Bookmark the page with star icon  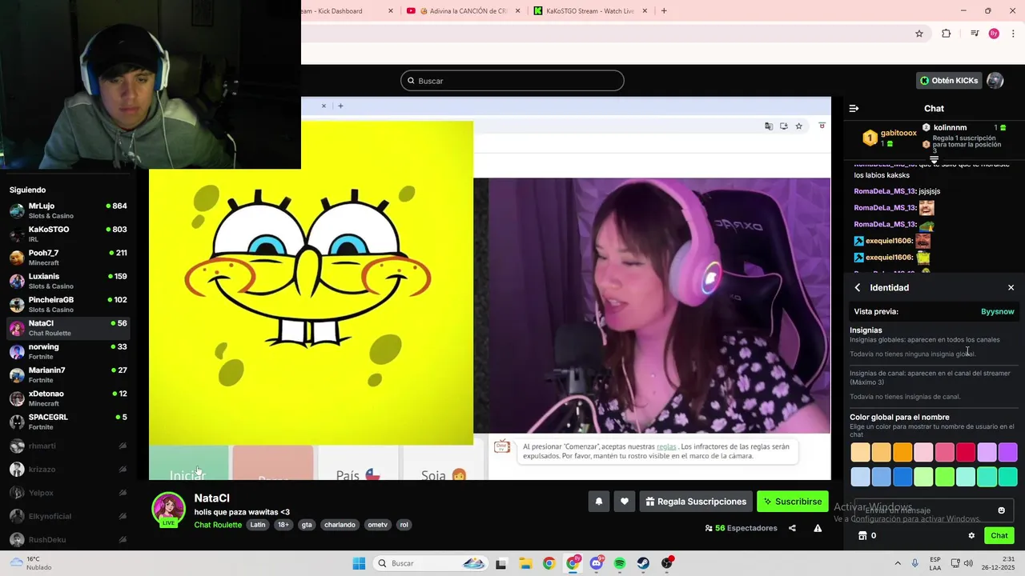pyautogui.click(x=919, y=34)
